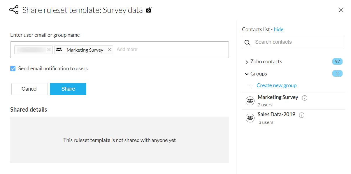This screenshot has width=351, height=174.
Task: Show info for Sales Data-2019 group
Action: point(302,115)
